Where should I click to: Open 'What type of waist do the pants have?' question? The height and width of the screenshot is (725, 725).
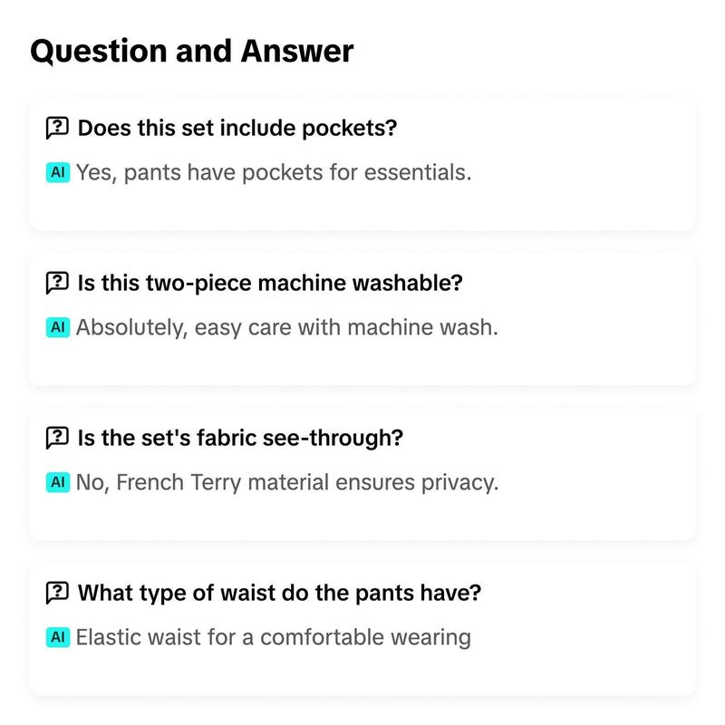point(279,593)
